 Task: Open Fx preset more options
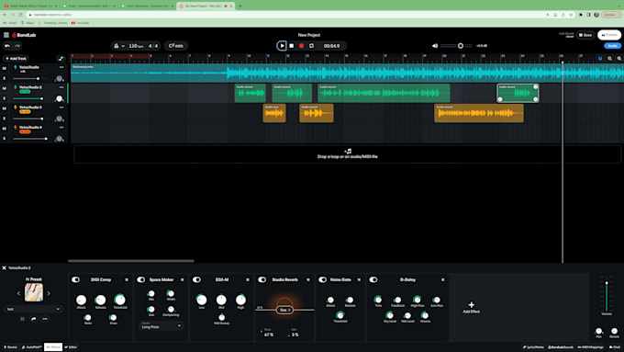45,319
